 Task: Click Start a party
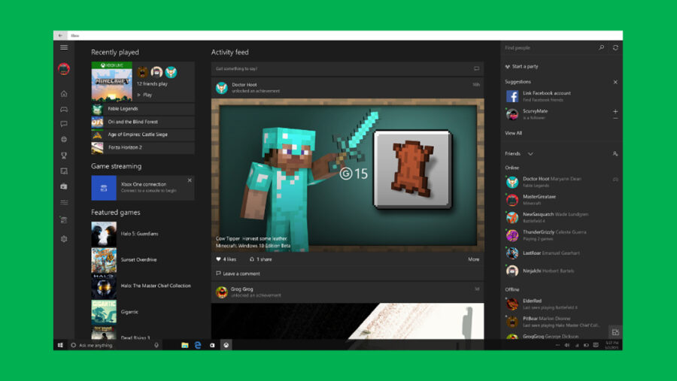[x=521, y=66]
